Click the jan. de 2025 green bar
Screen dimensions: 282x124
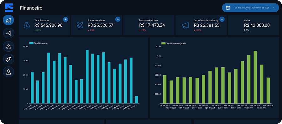pyautogui.click(x=165, y=89)
